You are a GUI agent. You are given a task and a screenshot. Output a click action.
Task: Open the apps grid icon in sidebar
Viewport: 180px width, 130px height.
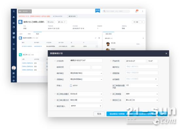point(14,73)
